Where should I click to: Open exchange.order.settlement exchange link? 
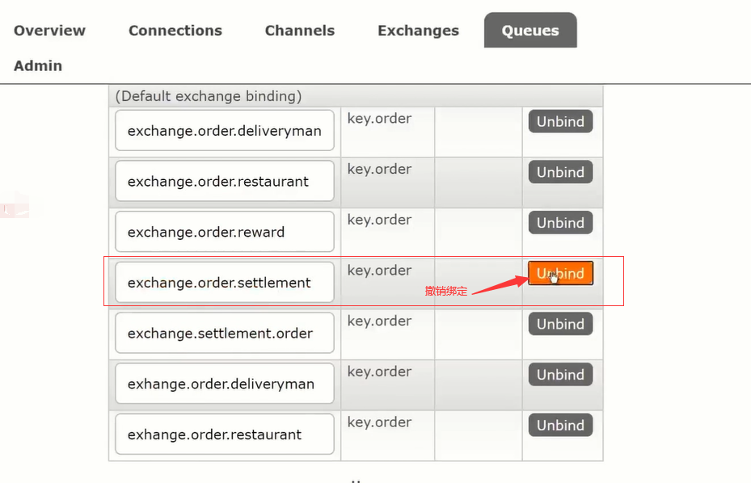[225, 283]
